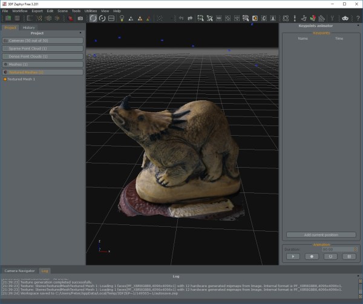Select the orbit camera navigation icon
363x304 pixels.
pyautogui.click(x=93, y=18)
